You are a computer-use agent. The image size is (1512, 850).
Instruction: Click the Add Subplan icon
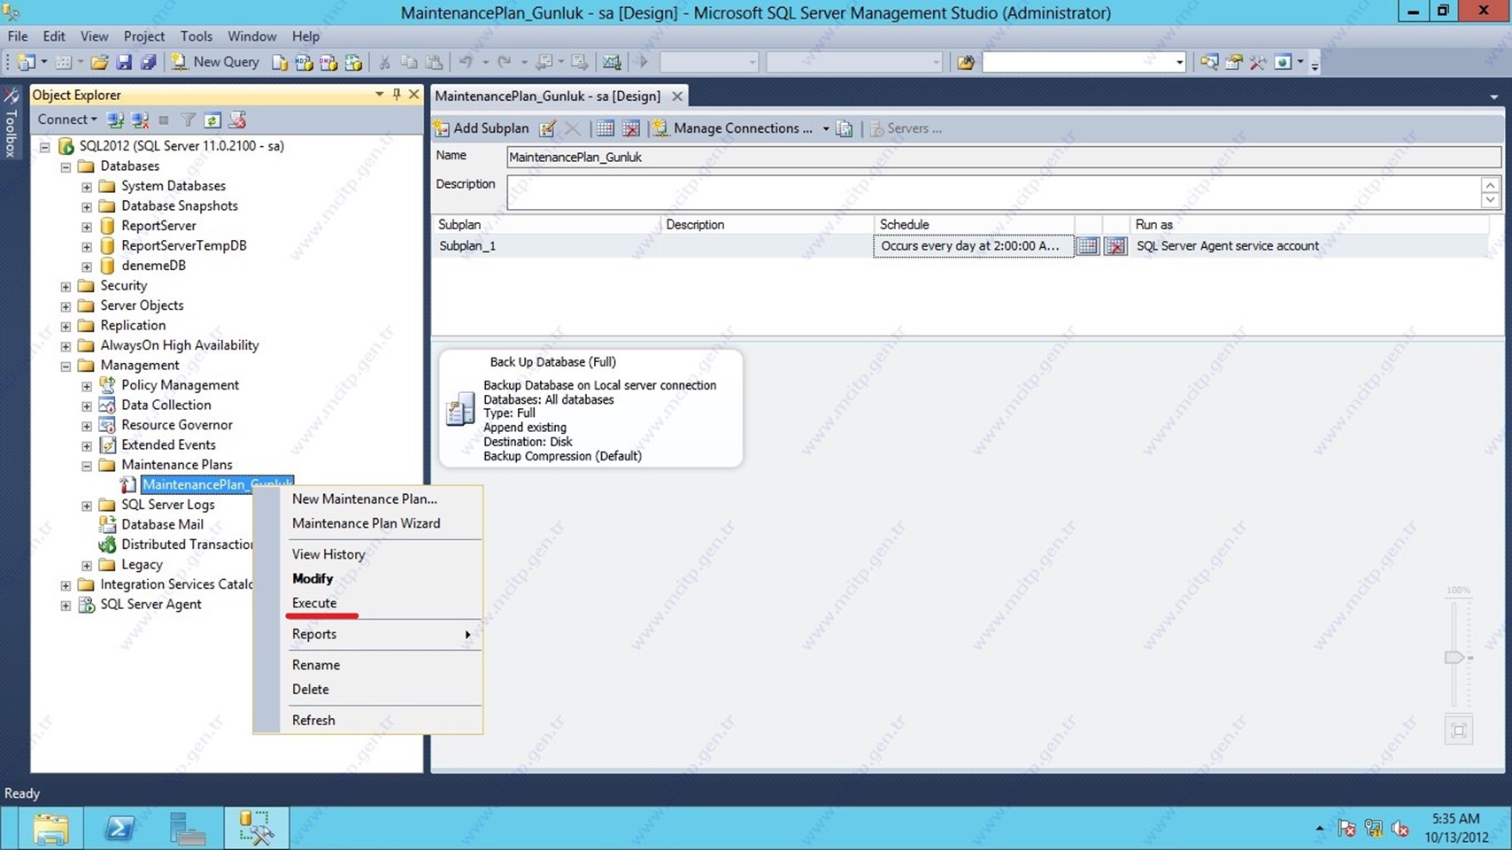[443, 128]
